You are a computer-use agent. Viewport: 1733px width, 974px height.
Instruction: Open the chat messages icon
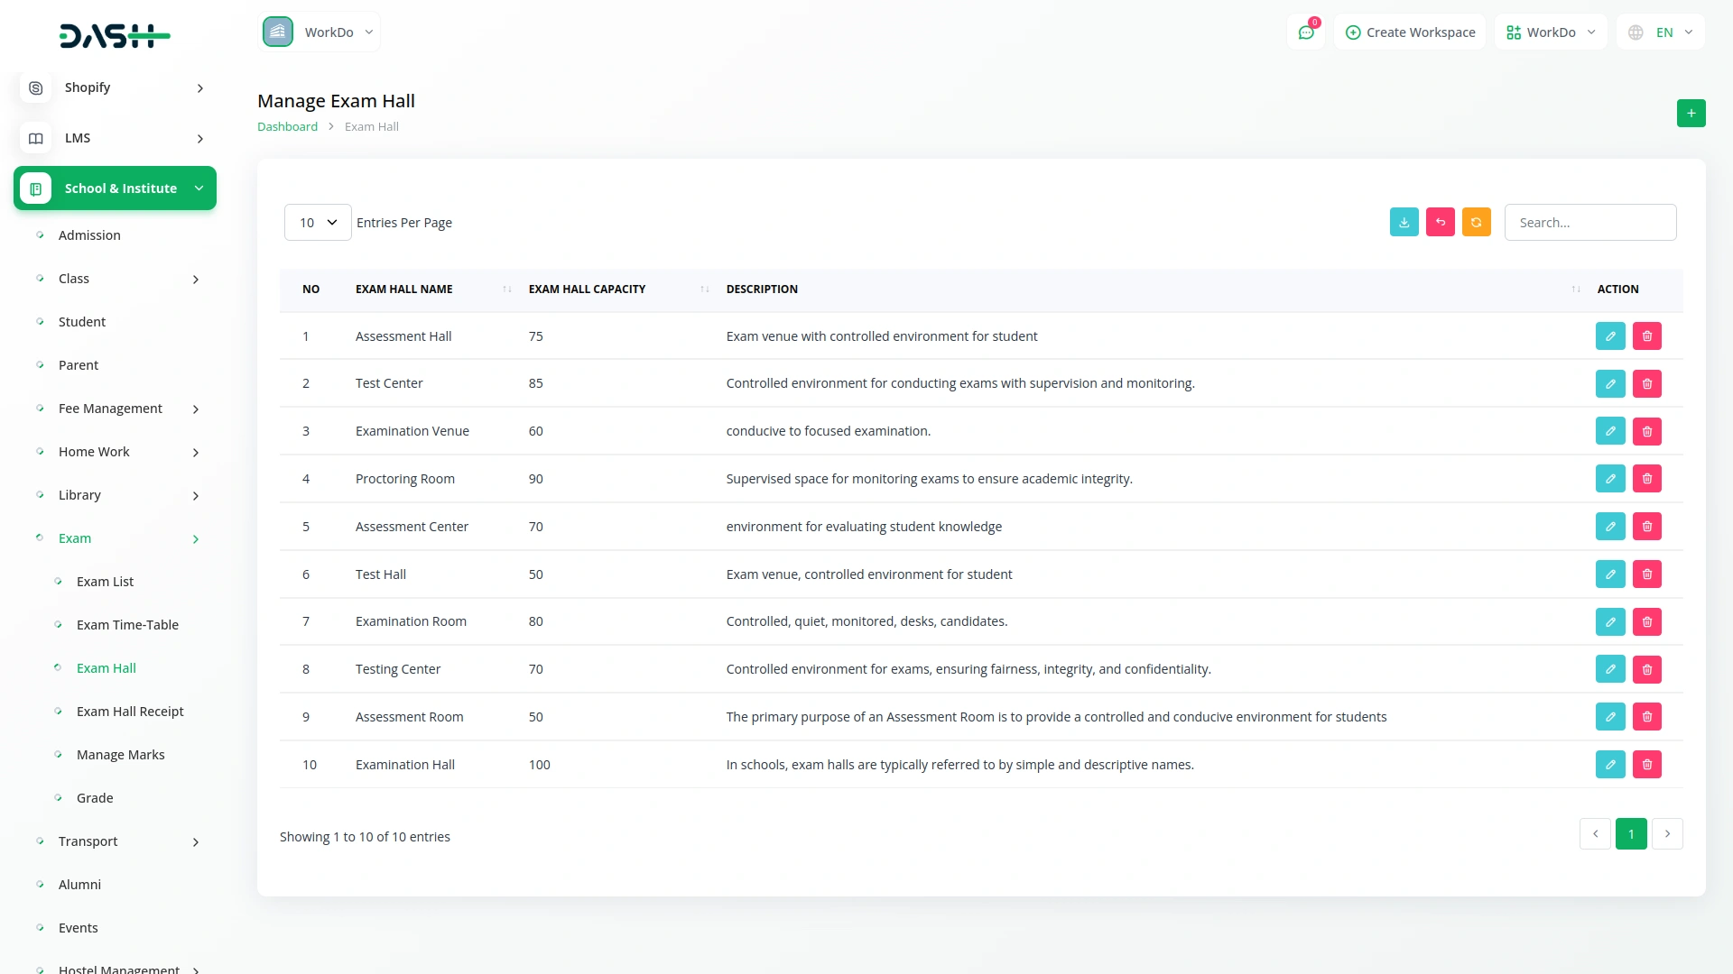point(1305,32)
